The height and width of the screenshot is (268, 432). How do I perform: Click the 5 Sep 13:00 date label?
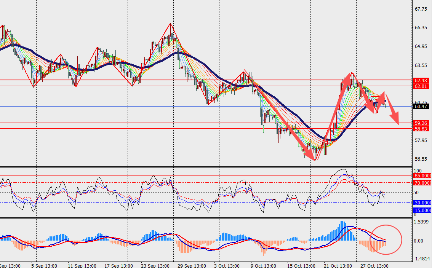[44, 265]
